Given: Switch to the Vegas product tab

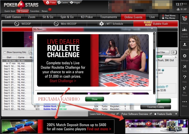Looking at the screenshot, I should [75, 3].
